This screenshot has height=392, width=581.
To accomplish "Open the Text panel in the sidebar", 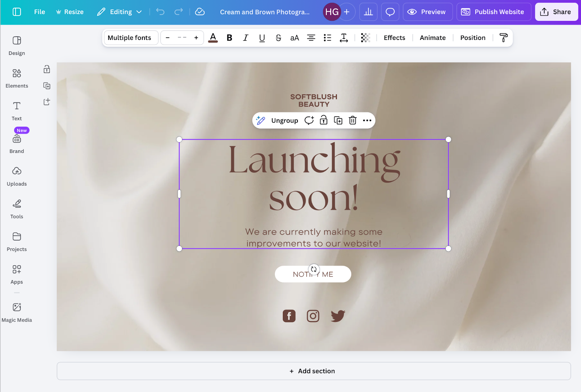I will point(16,110).
